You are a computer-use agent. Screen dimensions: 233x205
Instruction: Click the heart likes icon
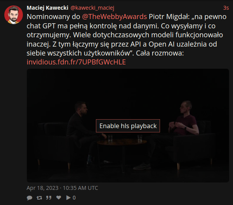59,198
